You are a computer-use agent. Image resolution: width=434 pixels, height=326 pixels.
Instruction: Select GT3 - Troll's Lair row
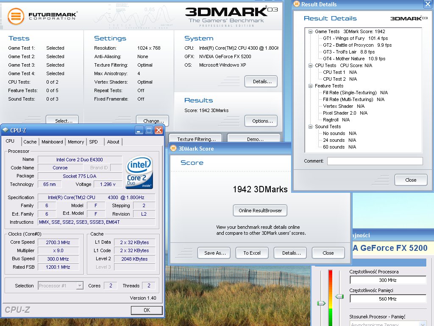coord(349,52)
